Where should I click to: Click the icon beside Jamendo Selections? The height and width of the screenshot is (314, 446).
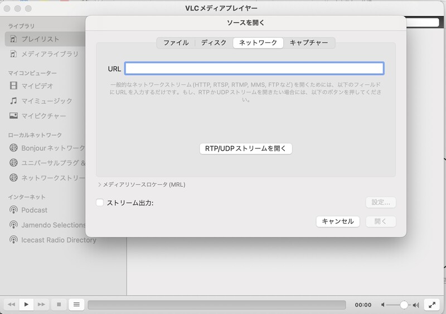(13, 225)
